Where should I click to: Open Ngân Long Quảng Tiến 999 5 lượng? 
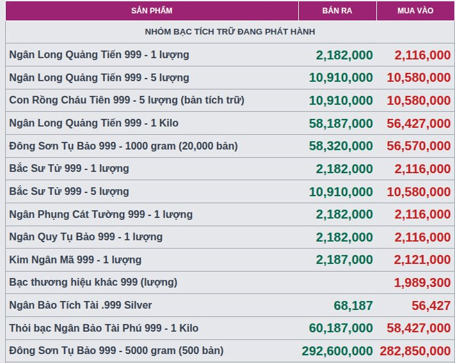coord(99,77)
